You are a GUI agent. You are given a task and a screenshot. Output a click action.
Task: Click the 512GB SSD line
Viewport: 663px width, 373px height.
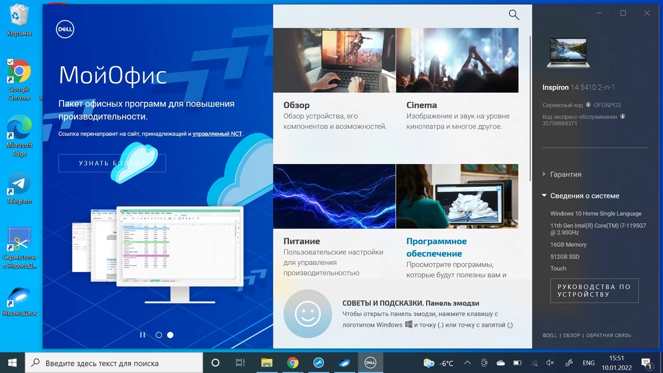point(565,256)
